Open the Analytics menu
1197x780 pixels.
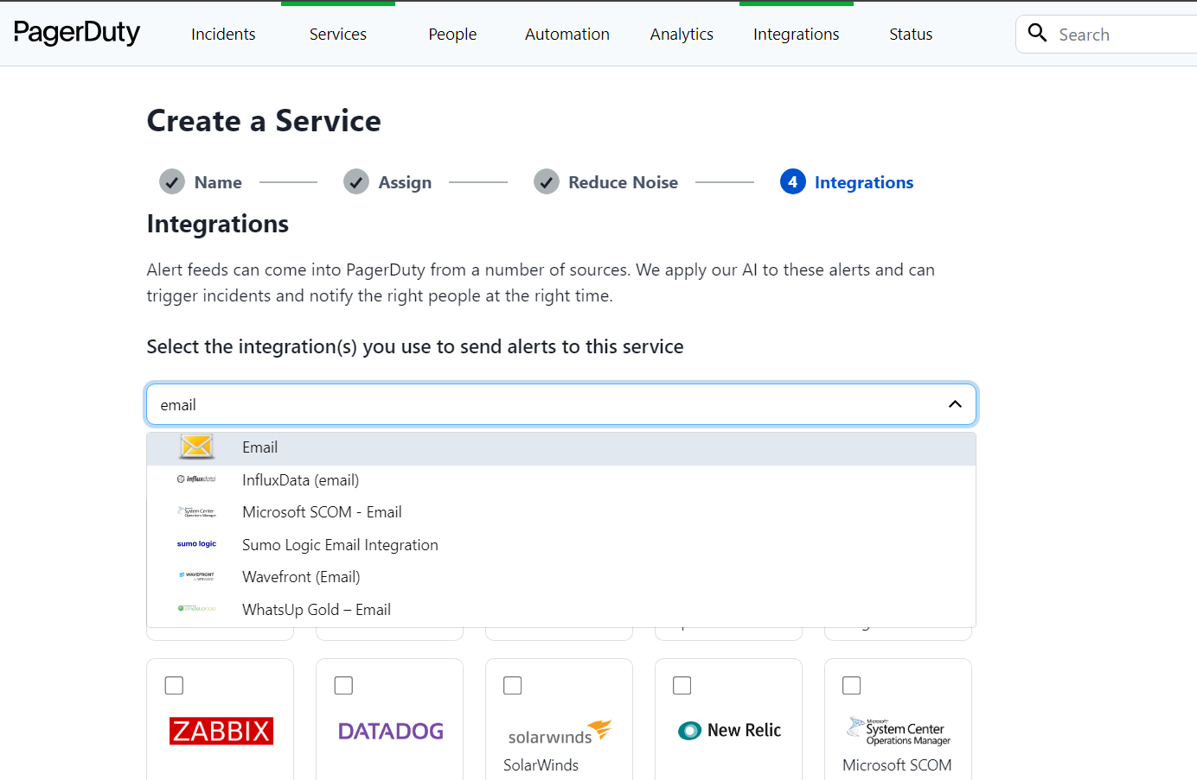[x=682, y=35]
